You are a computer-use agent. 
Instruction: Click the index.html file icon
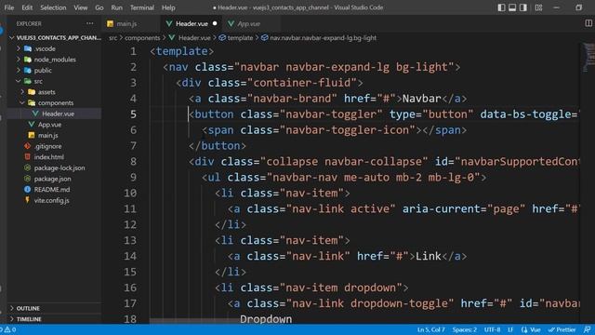[27, 156]
